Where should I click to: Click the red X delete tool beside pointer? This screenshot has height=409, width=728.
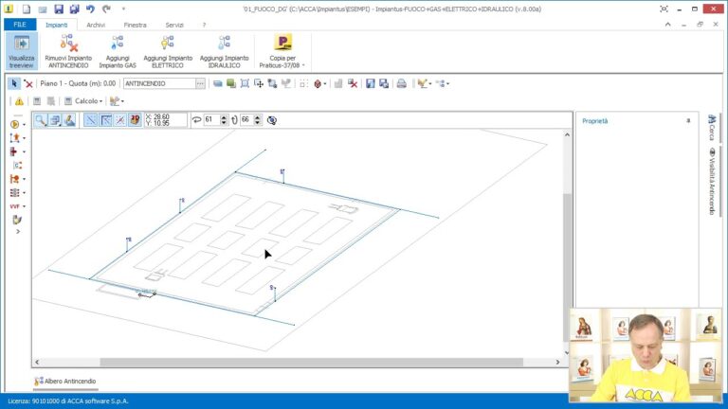point(28,84)
